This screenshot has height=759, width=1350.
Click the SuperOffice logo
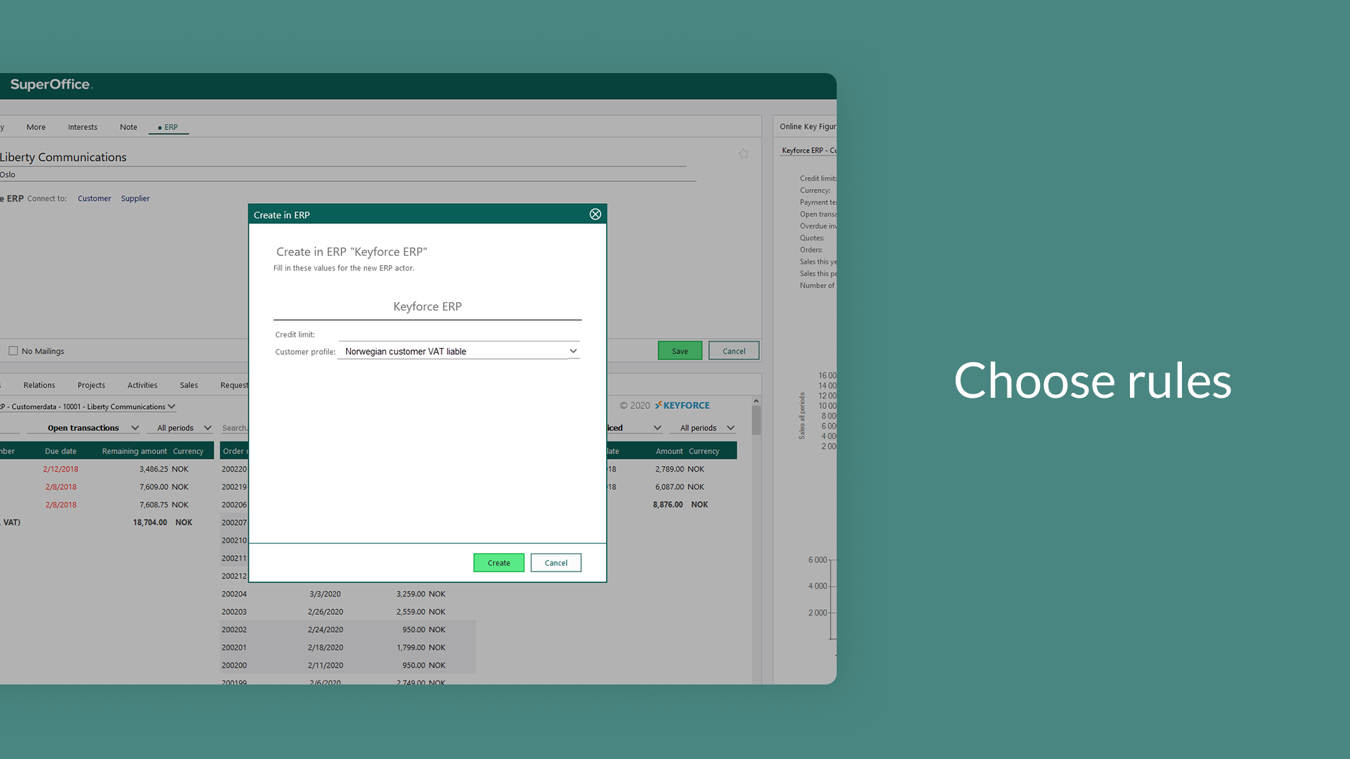(51, 85)
